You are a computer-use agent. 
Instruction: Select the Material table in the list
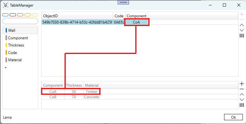click(20, 60)
